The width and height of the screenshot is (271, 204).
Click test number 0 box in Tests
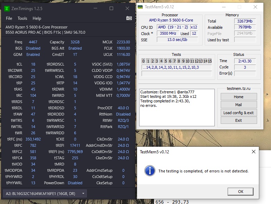coord(143,61)
